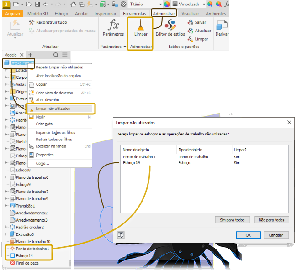
Task: Click the Inventor application logo icon
Action: 6,5
